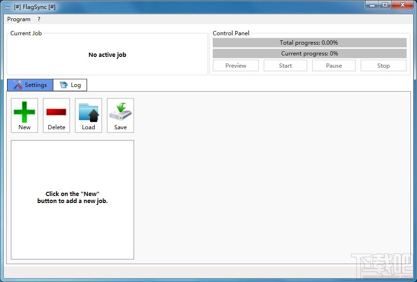The width and height of the screenshot is (417, 282).
Task: Click the "No active job" text
Action: [x=107, y=55]
